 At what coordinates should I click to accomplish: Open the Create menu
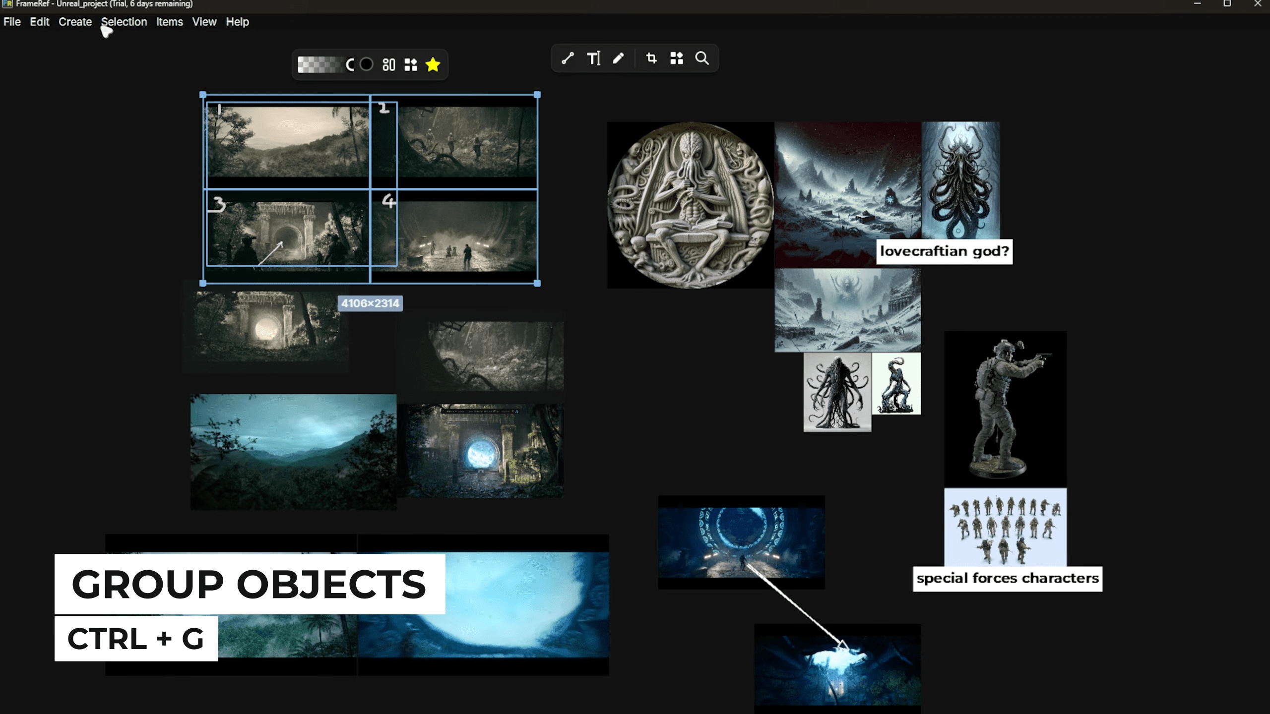[75, 22]
